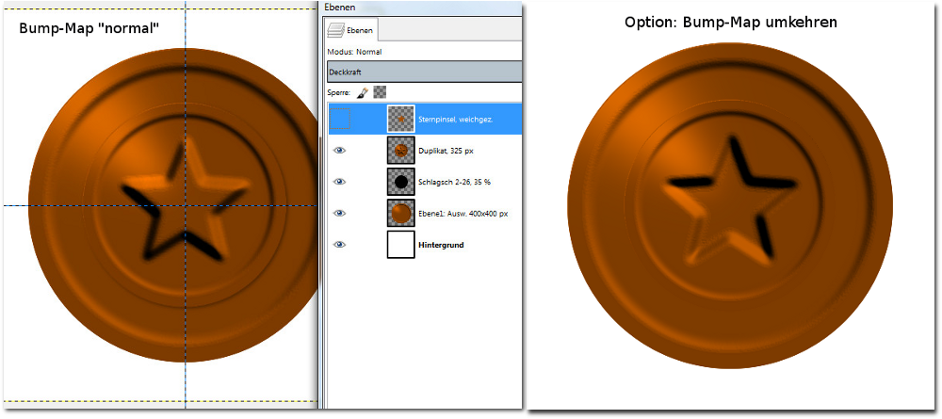Click the Deckkraft opacity slider

[x=424, y=72]
